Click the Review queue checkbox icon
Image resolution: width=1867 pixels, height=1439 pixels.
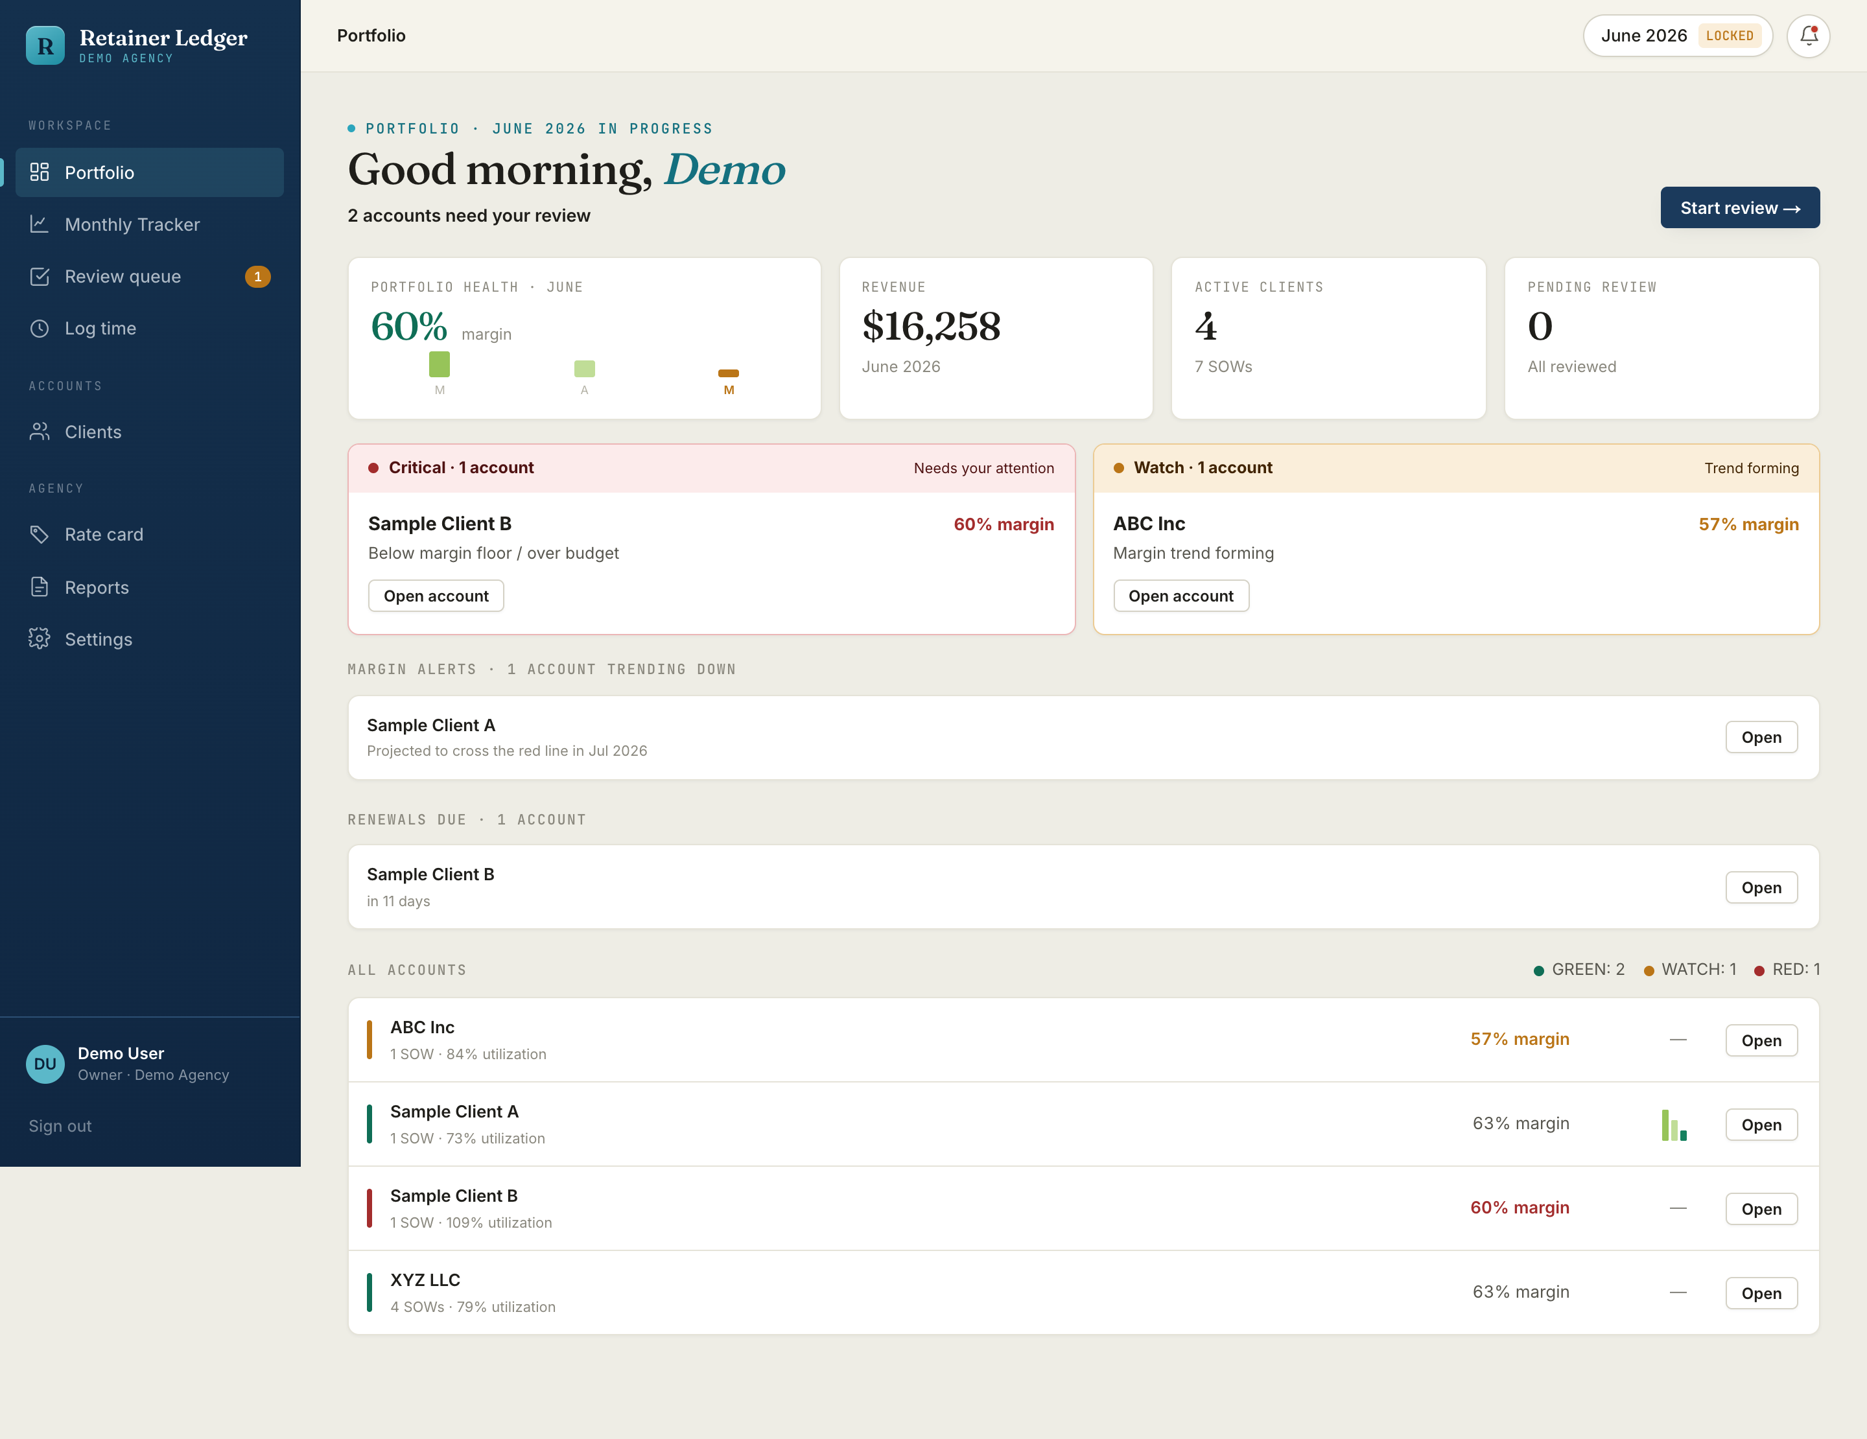click(x=40, y=276)
